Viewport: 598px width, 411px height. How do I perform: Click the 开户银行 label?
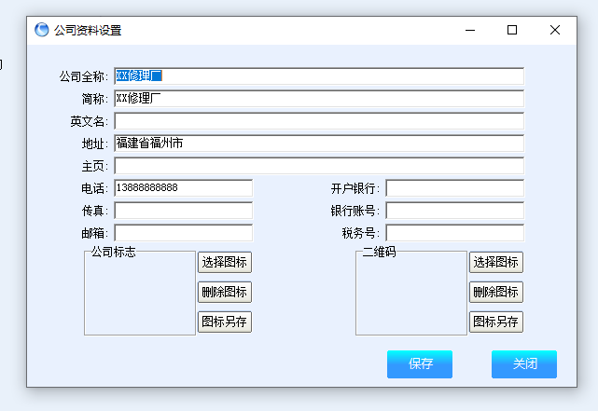pyautogui.click(x=355, y=188)
